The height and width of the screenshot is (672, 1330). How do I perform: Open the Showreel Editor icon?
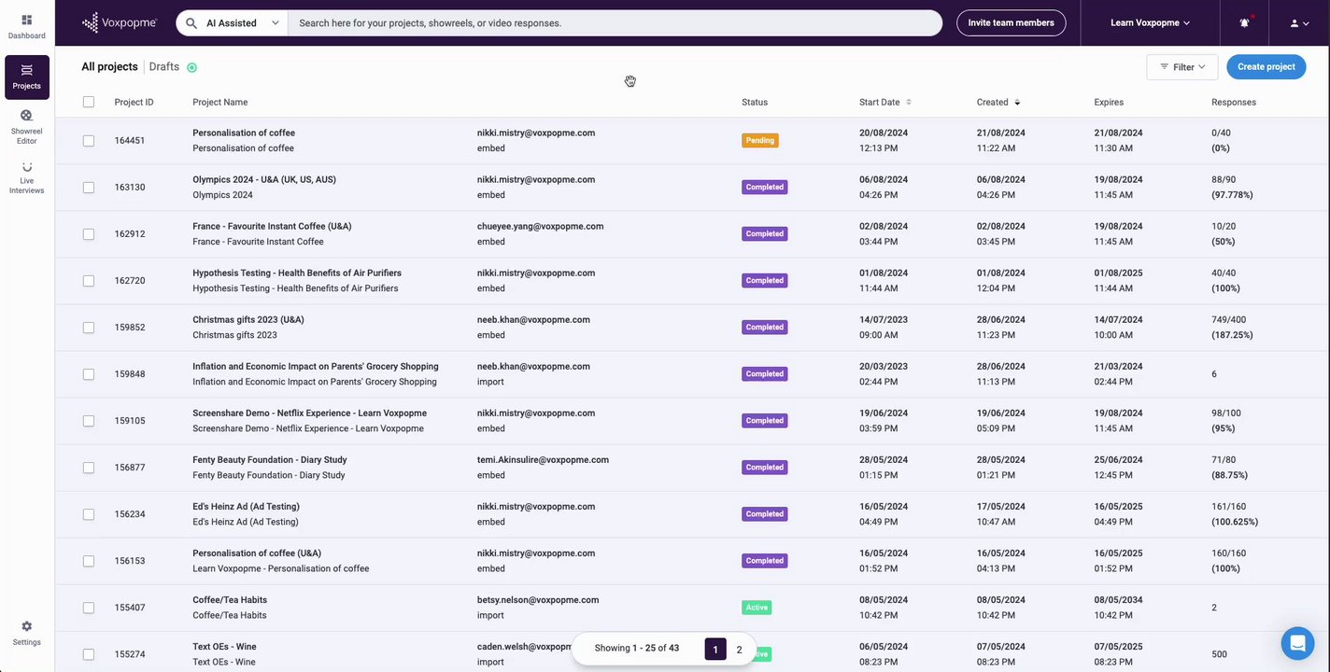26,126
